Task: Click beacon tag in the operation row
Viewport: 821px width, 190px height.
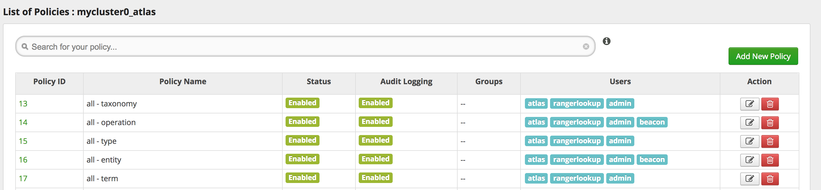Action: (x=652, y=122)
